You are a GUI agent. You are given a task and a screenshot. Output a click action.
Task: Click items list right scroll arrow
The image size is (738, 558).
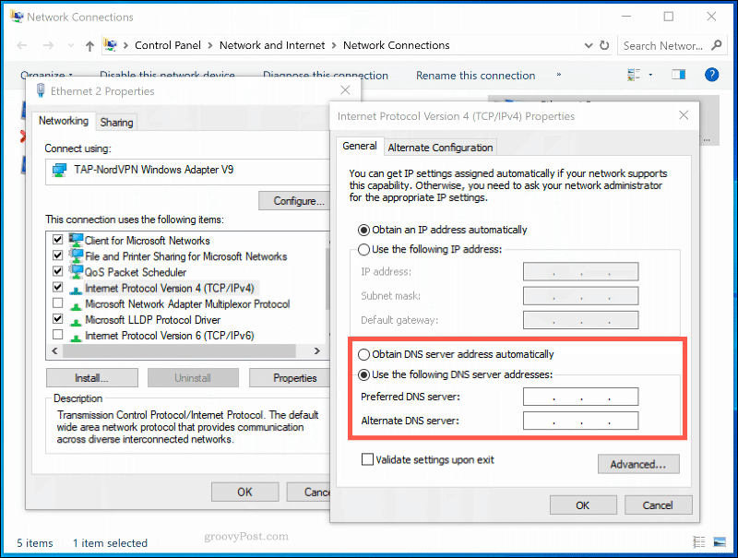[x=316, y=351]
